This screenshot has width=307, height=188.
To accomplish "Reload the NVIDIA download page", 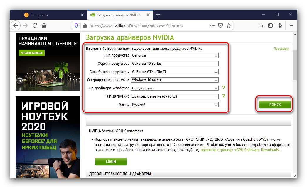I will (x=35, y=25).
